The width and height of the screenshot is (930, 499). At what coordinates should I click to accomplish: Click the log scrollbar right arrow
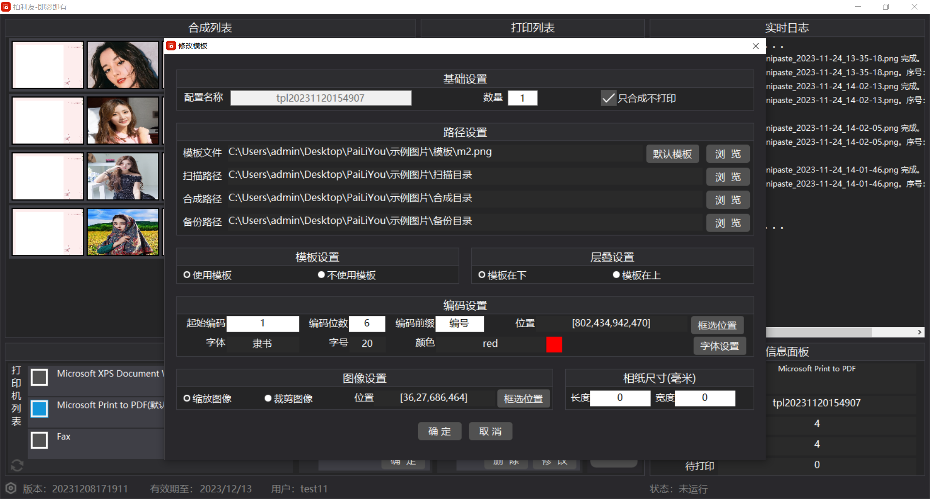[919, 332]
